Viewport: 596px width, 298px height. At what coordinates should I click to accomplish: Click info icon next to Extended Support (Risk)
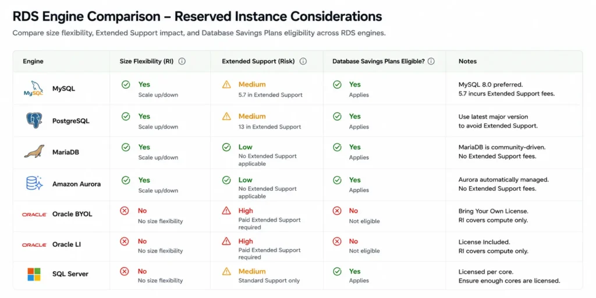point(303,61)
